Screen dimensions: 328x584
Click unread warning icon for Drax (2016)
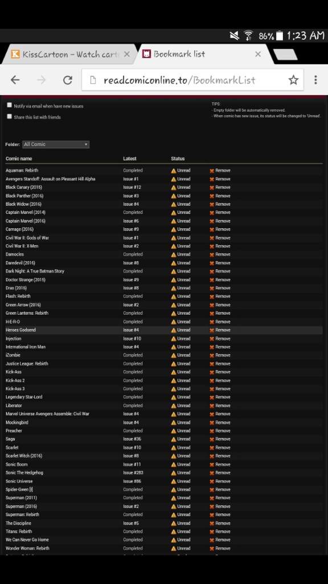click(173, 288)
